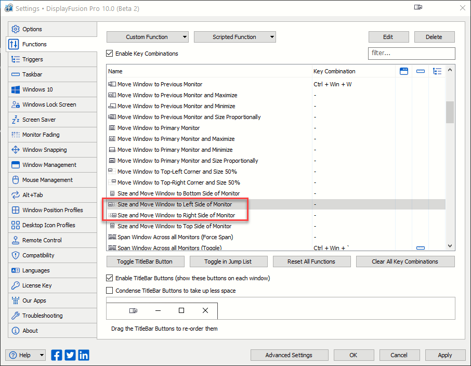Click the Advanced Settings button

click(x=289, y=355)
